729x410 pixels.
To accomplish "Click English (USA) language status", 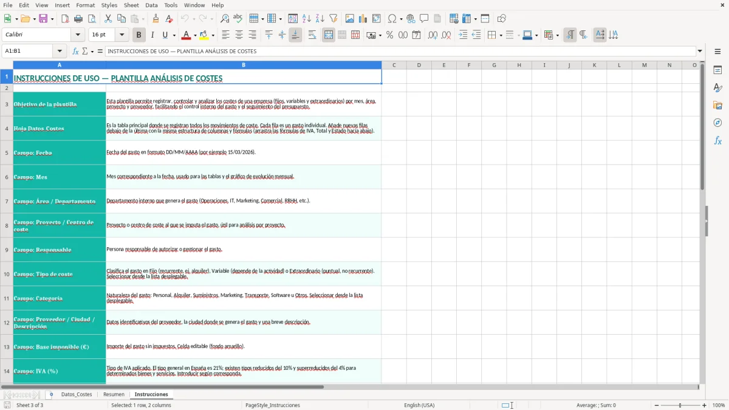I will coord(419,405).
